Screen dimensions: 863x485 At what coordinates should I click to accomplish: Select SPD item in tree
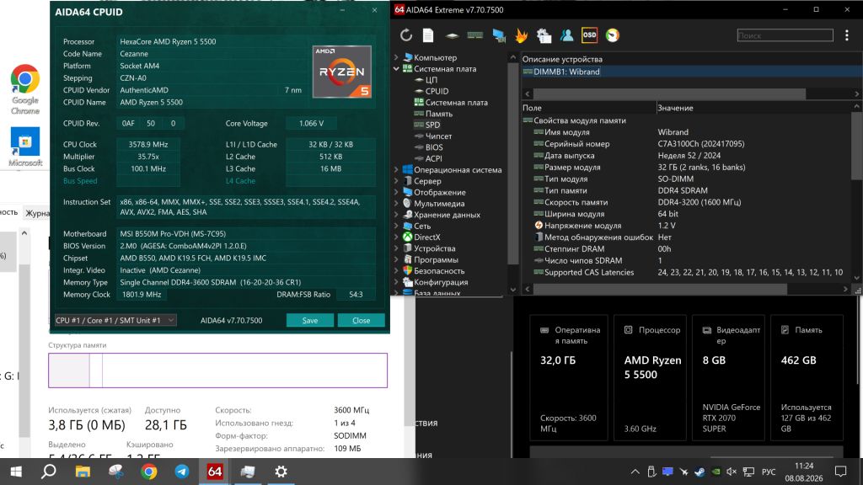pyautogui.click(x=432, y=125)
